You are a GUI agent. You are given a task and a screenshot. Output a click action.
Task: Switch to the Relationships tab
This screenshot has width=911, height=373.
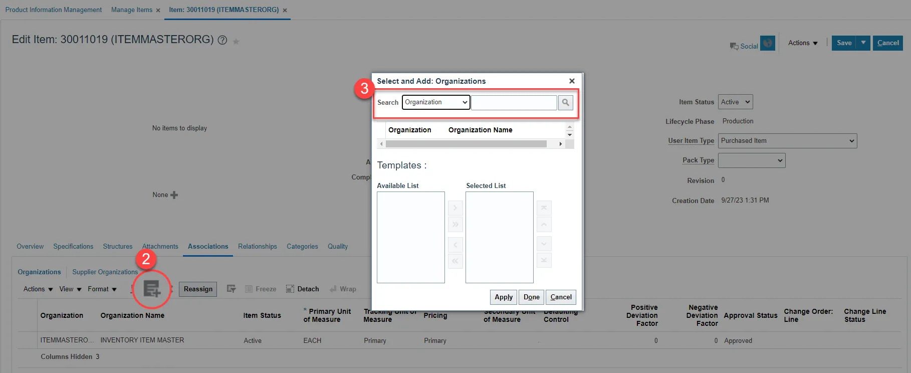pos(257,247)
